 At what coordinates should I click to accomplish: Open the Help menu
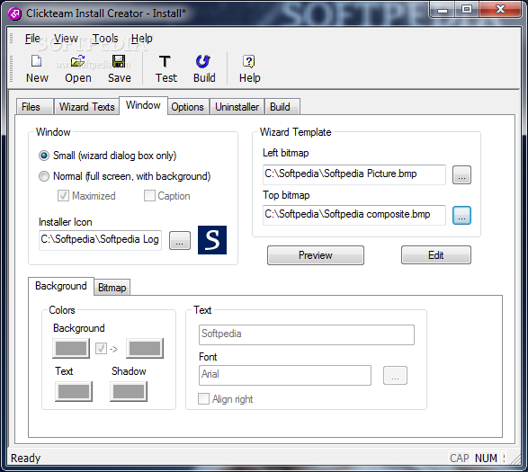[x=142, y=39]
